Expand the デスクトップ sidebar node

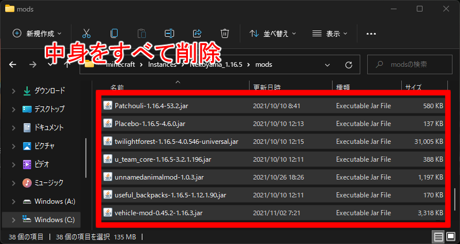[13, 109]
